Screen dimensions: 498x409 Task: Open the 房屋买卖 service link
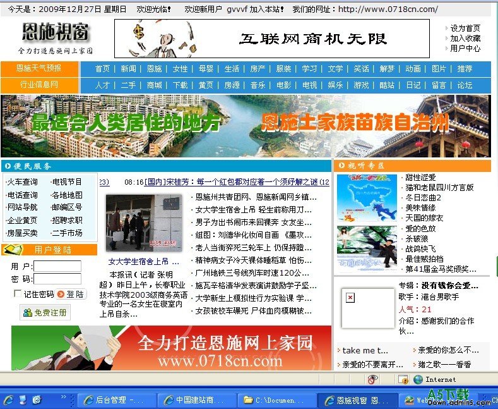pyautogui.click(x=22, y=233)
